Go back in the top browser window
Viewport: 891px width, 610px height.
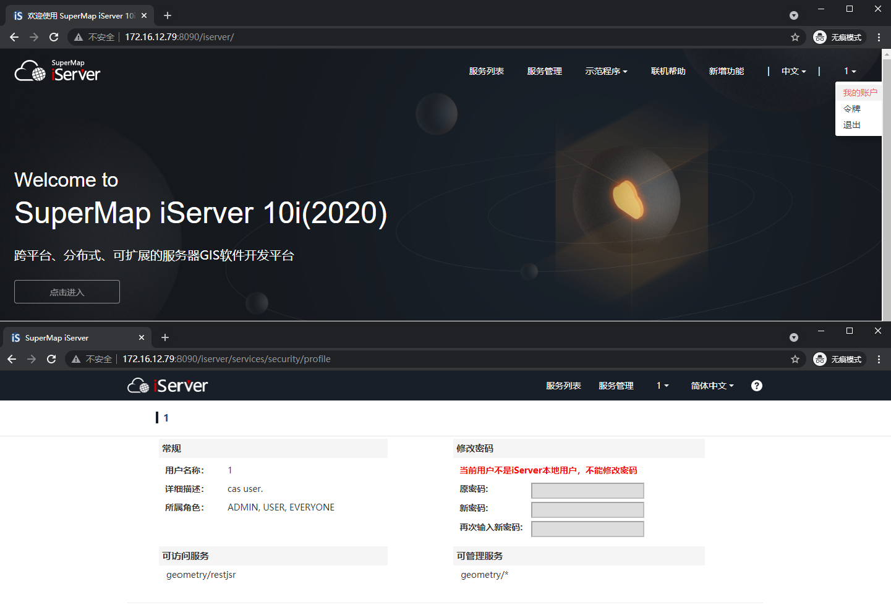pyautogui.click(x=14, y=37)
